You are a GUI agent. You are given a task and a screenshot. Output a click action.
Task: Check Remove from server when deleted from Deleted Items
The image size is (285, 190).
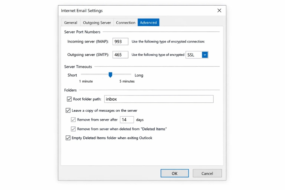(73, 129)
